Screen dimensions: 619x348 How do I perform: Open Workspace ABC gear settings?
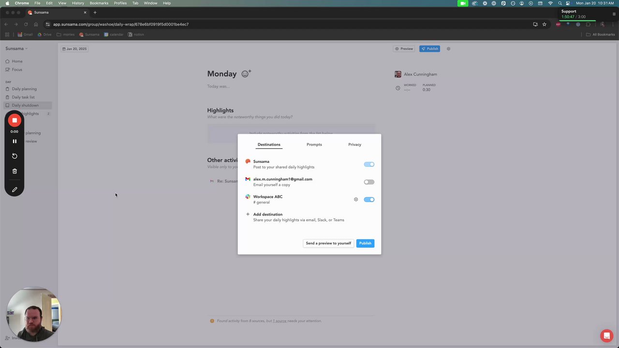(x=356, y=199)
